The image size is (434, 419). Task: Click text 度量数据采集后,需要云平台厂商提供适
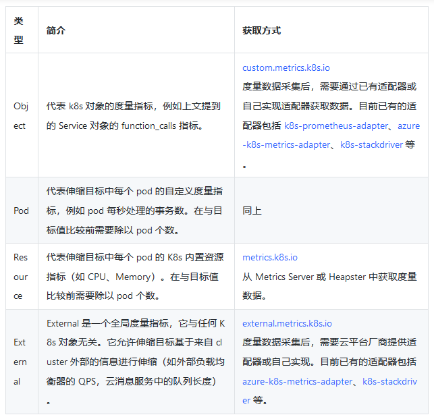pos(329,342)
